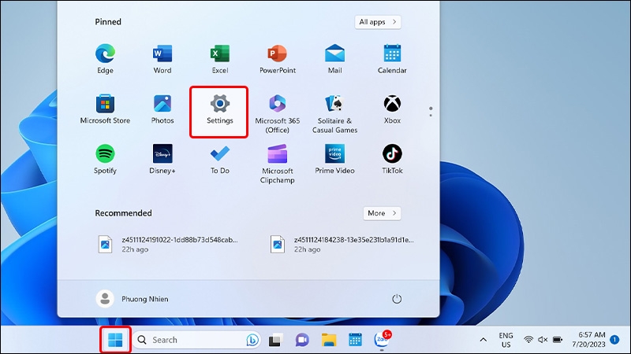The height and width of the screenshot is (354, 631).
Task: Open the Chat app on taskbar
Action: point(302,340)
